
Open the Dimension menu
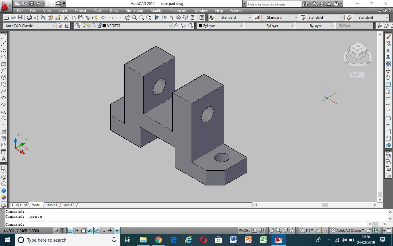[134, 10]
